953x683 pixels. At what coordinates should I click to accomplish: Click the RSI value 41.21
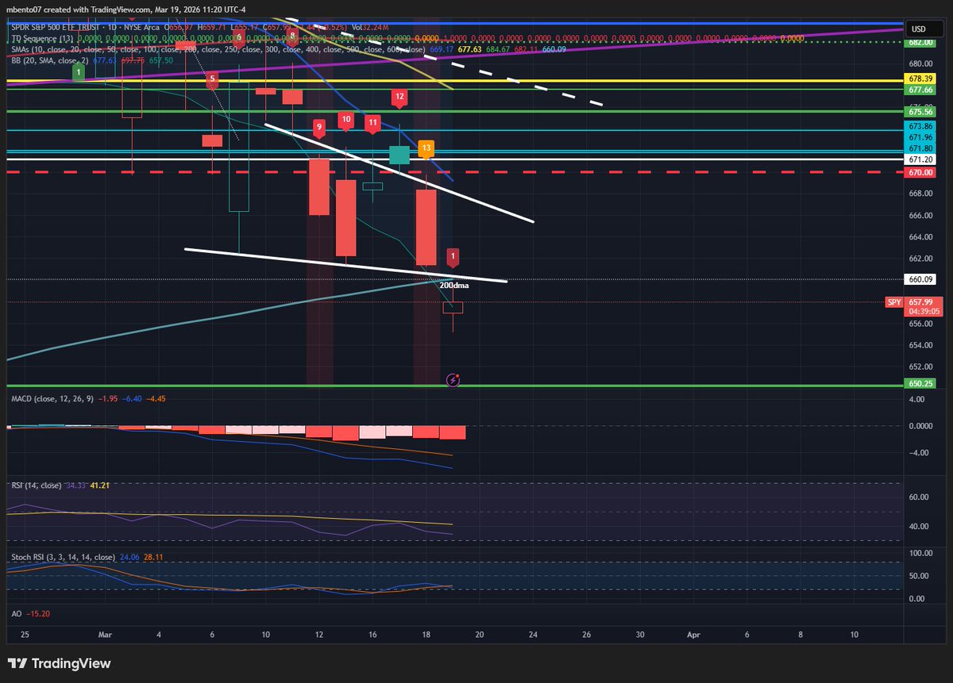pos(99,485)
